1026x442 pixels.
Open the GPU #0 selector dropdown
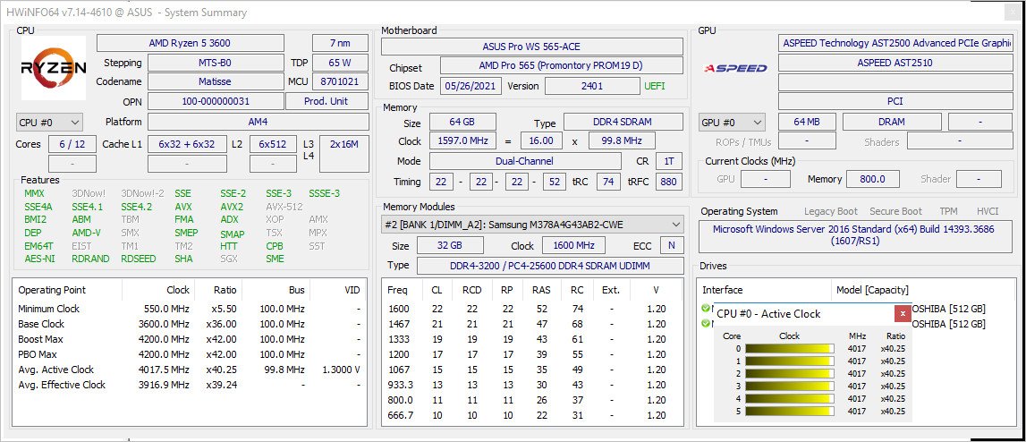pyautogui.click(x=733, y=122)
